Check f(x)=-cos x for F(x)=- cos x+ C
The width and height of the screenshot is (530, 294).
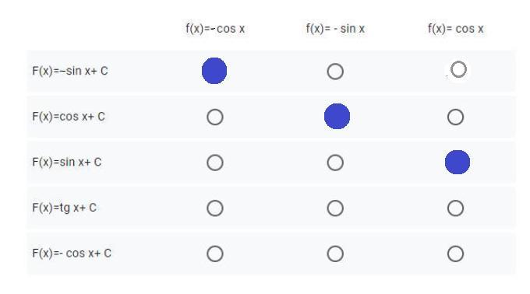[x=215, y=254]
